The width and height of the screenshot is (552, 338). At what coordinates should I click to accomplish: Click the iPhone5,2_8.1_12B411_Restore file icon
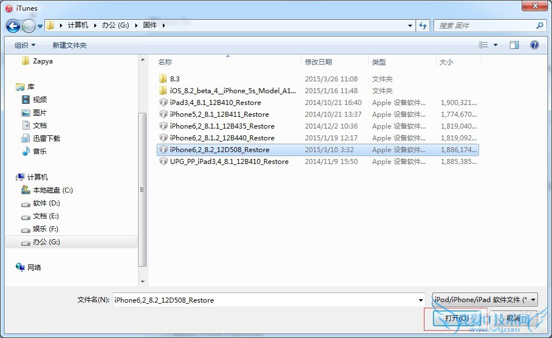coord(163,114)
